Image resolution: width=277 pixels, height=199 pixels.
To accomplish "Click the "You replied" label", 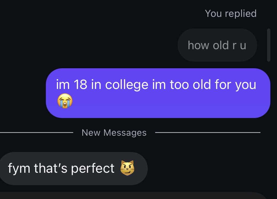I will 231,14.
